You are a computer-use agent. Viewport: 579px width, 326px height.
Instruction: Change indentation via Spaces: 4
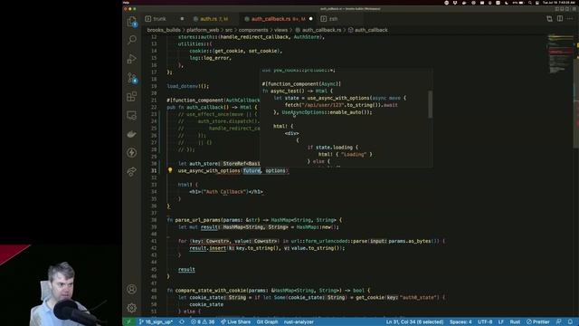point(460,322)
